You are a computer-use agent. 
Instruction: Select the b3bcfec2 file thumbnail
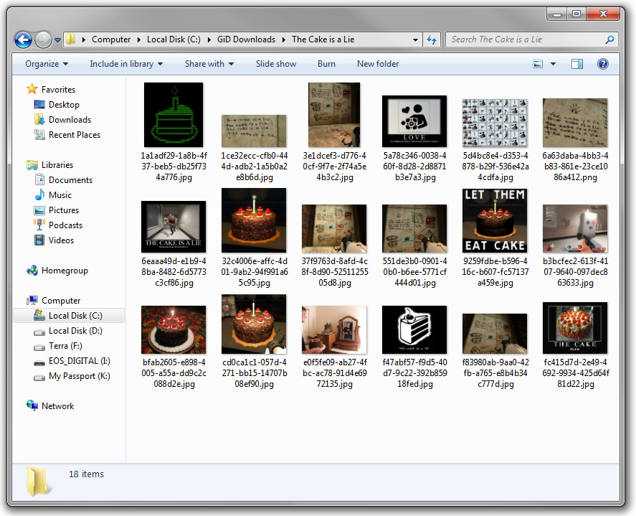coord(575,228)
